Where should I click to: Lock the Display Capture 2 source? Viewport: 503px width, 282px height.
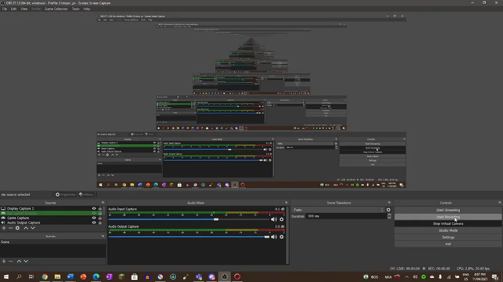pos(100,208)
